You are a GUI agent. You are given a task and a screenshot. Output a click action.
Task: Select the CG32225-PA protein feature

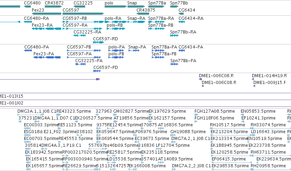click(80, 64)
